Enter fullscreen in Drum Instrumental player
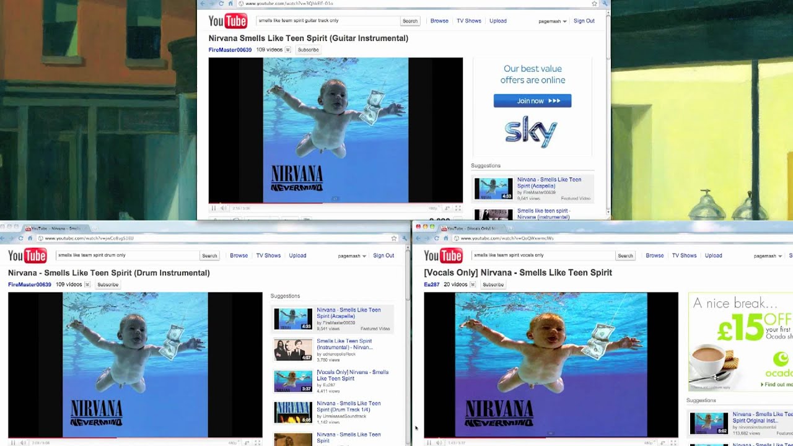 coord(258,443)
